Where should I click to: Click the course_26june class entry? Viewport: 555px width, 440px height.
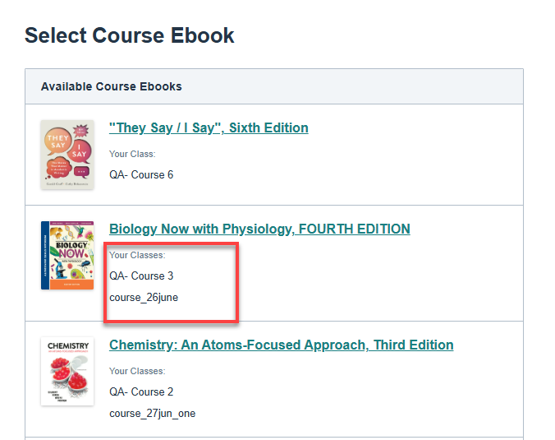pos(144,298)
